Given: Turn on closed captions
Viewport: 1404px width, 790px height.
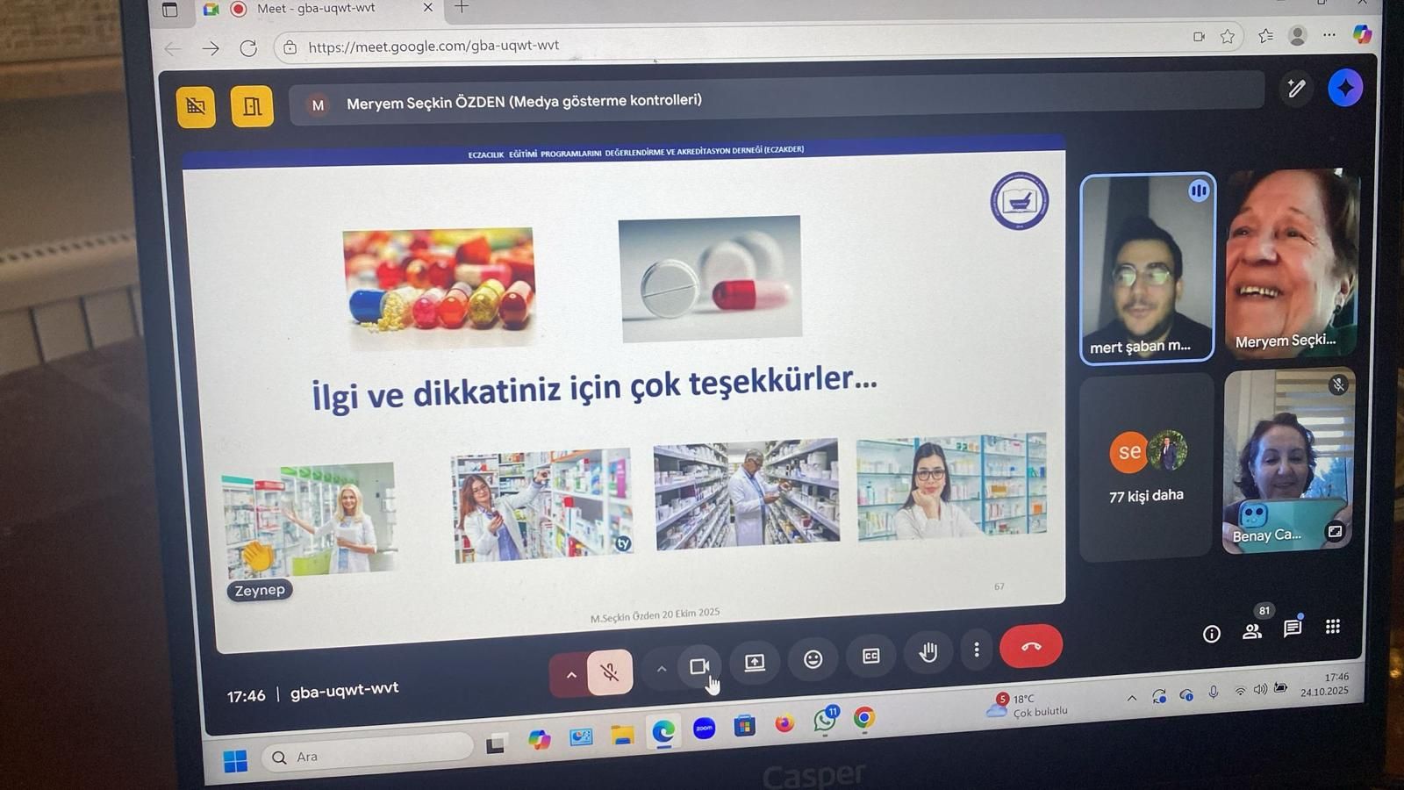Looking at the screenshot, I should [870, 656].
